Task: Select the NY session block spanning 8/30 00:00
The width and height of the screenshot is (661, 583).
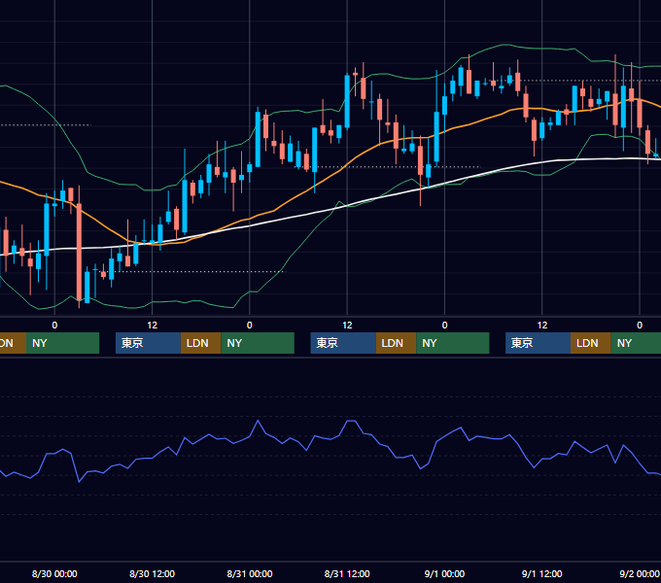Action: [x=62, y=343]
